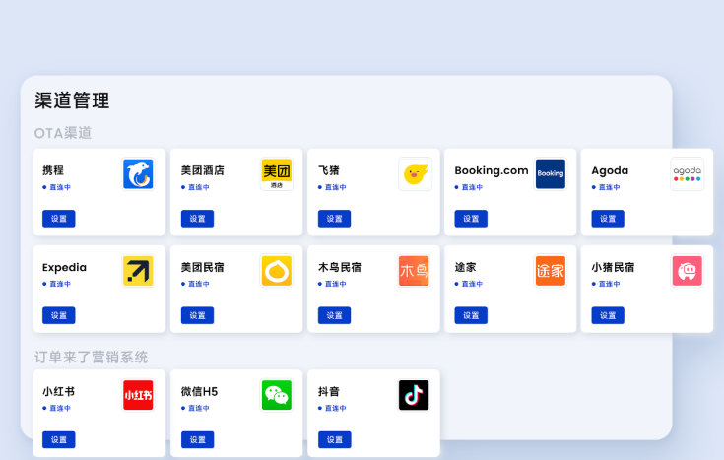
Task: Click the 木鸟民宿 channel name
Action: click(x=340, y=267)
